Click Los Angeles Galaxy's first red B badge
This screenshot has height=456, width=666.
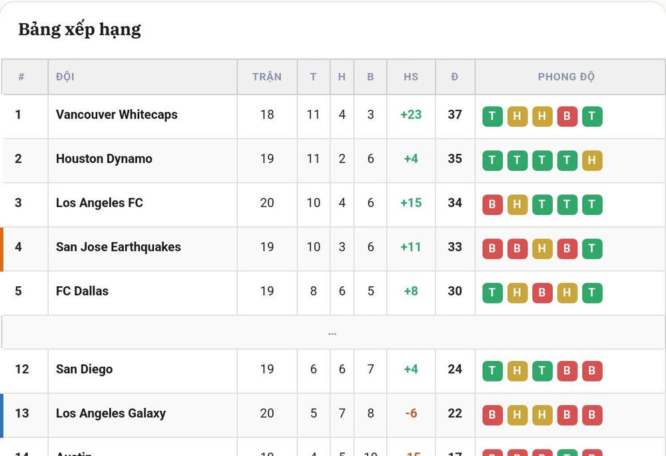492,415
